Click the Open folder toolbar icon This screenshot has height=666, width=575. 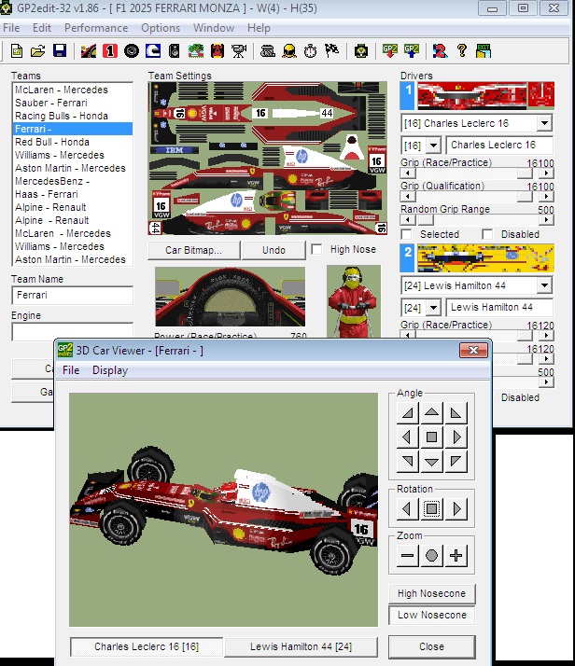point(38,50)
